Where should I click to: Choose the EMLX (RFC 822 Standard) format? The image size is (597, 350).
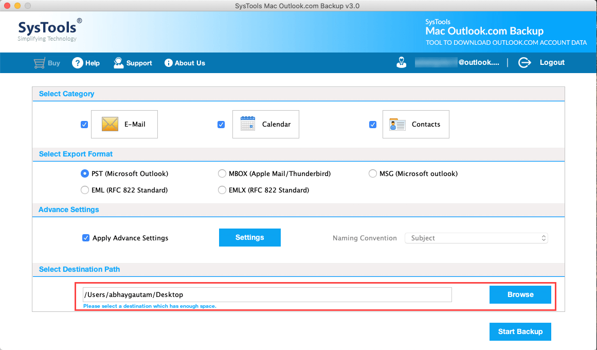coord(222,190)
